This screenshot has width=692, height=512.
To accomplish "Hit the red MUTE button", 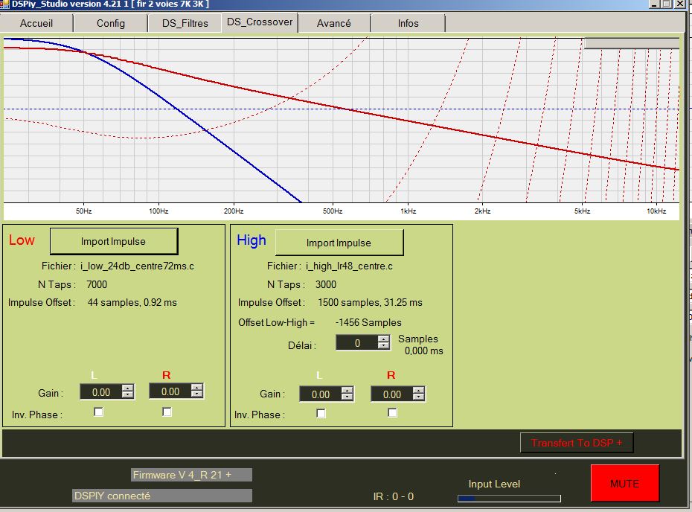I will 624,483.
